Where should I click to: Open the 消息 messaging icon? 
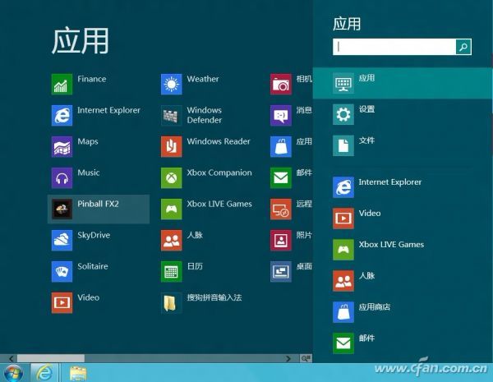coord(281,115)
